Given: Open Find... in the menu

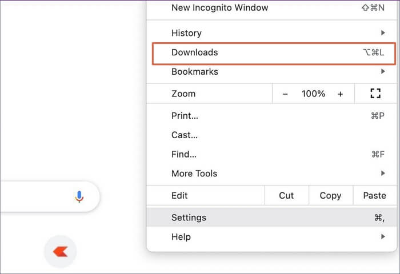Looking at the screenshot, I should pyautogui.click(x=184, y=154).
